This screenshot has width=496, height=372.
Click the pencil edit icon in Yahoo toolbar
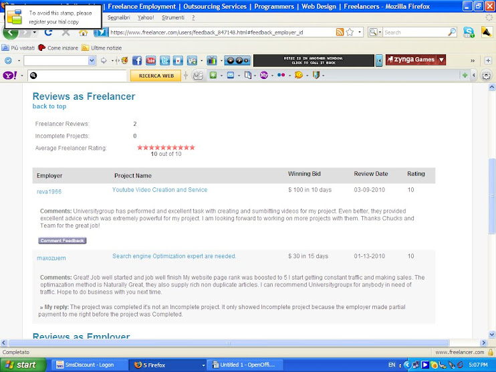click(x=199, y=76)
